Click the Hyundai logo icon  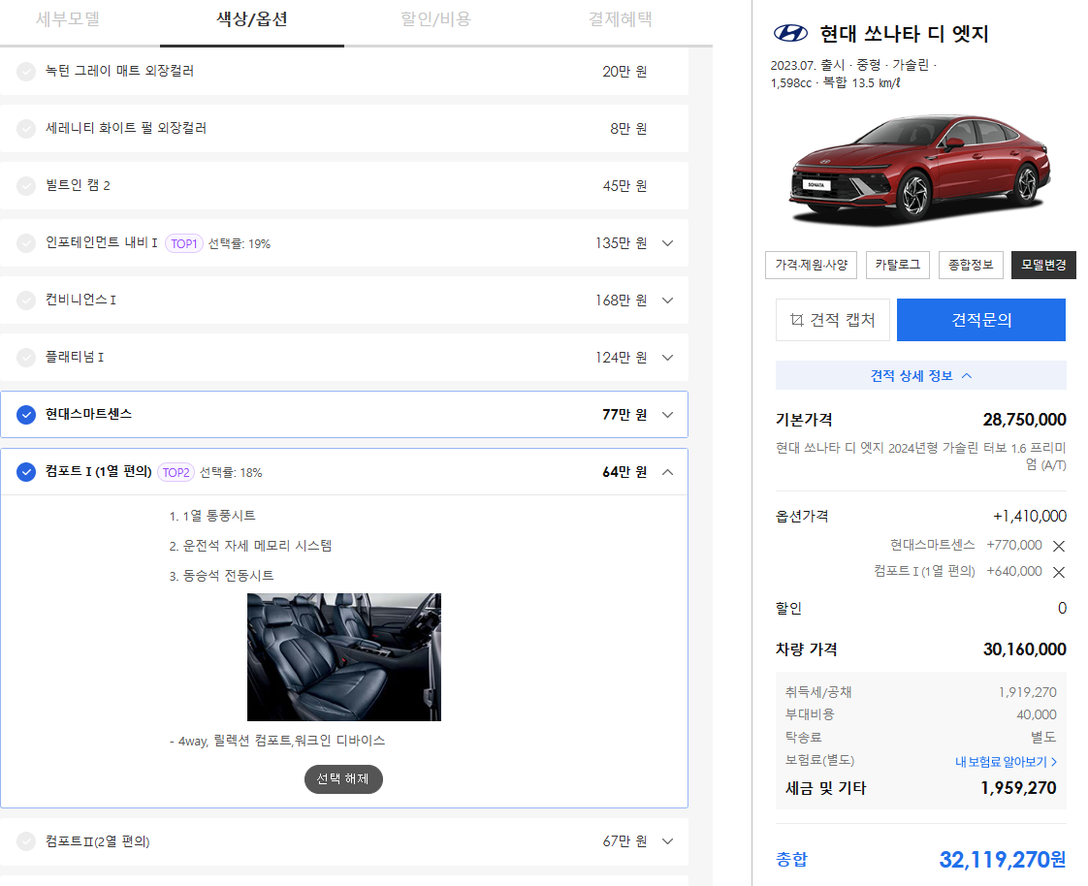(790, 33)
